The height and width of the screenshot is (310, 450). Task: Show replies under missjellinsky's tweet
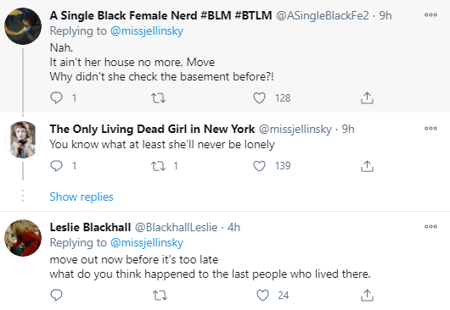point(82,197)
